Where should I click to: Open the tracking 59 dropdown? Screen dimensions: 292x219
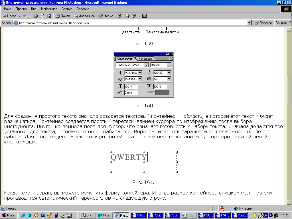click(169, 79)
